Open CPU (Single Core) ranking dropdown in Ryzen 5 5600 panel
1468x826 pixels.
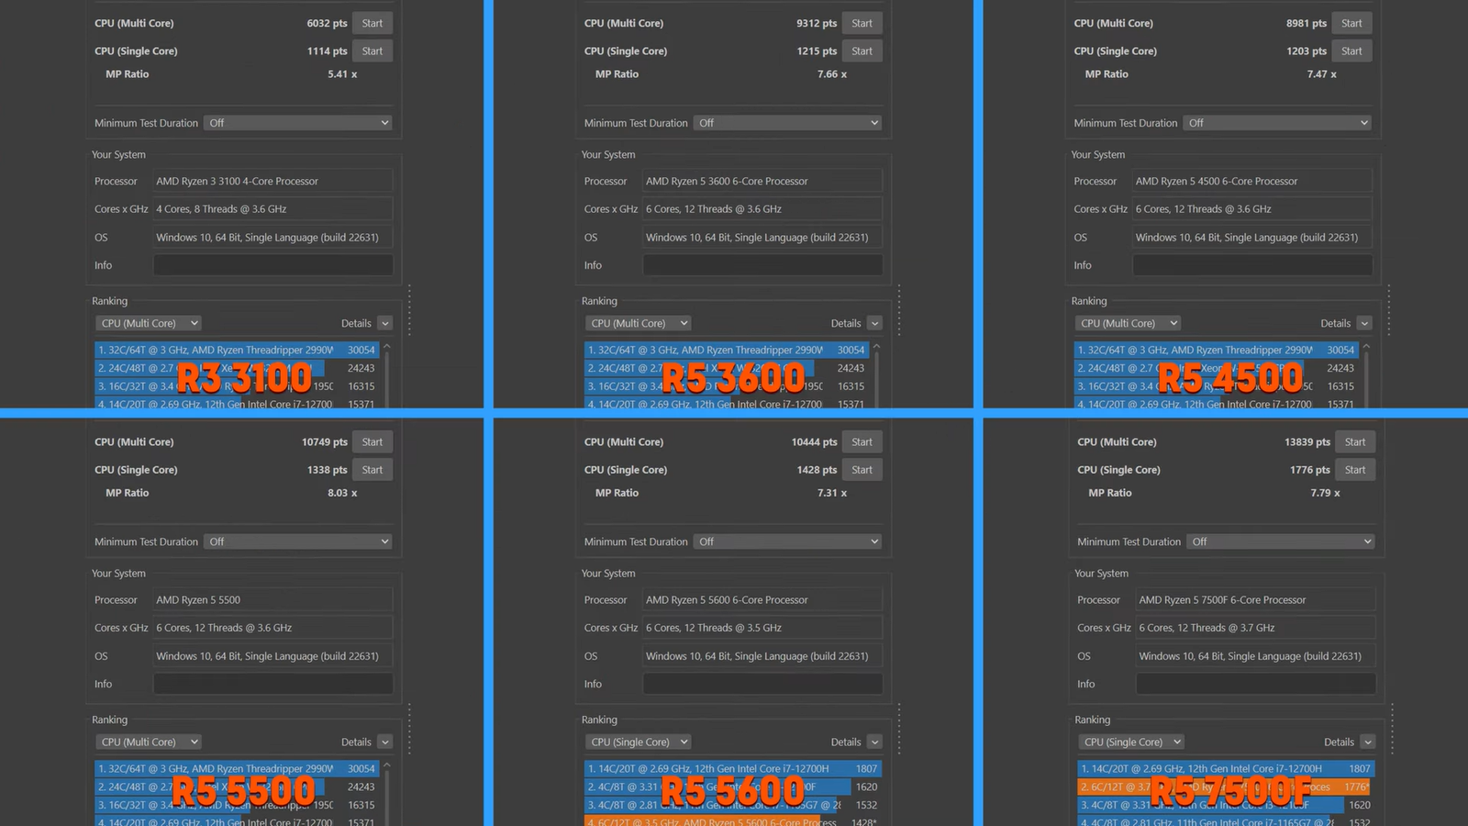click(639, 742)
